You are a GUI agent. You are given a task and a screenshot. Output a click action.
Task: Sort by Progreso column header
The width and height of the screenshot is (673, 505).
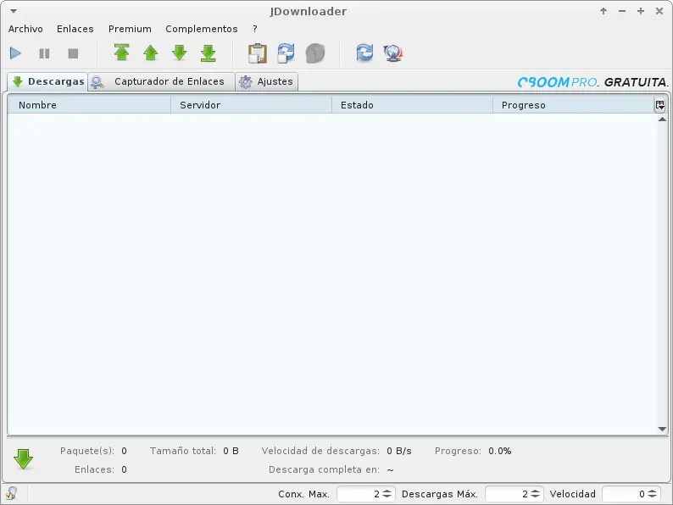pos(574,105)
